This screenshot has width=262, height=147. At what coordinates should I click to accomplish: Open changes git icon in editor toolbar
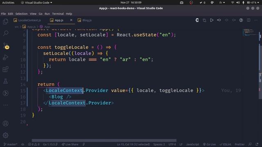point(219,20)
